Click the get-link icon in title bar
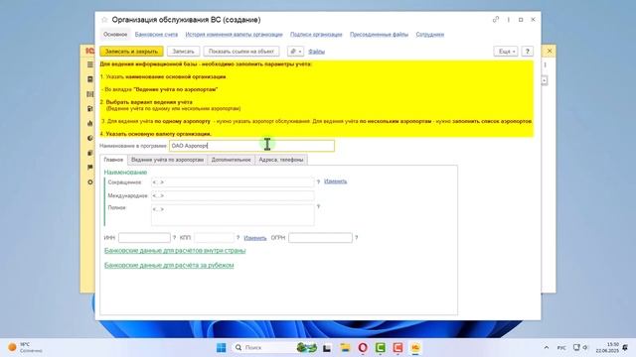The height and width of the screenshot is (357, 636). tap(496, 20)
